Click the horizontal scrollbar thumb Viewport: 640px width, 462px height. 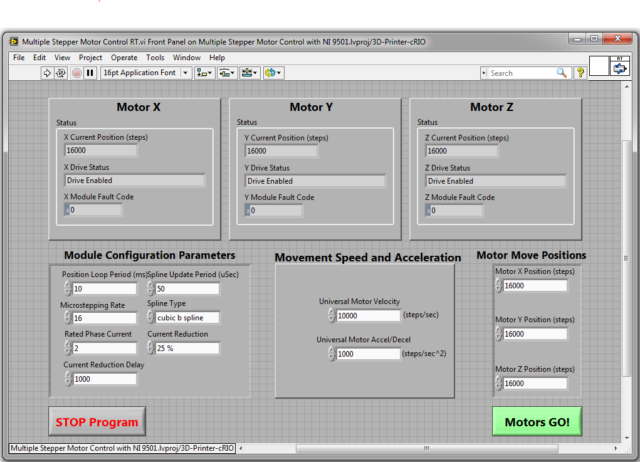click(x=426, y=448)
